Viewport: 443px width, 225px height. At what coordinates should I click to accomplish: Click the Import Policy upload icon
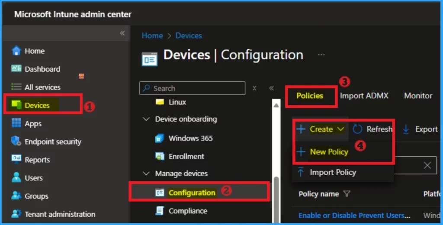click(301, 172)
